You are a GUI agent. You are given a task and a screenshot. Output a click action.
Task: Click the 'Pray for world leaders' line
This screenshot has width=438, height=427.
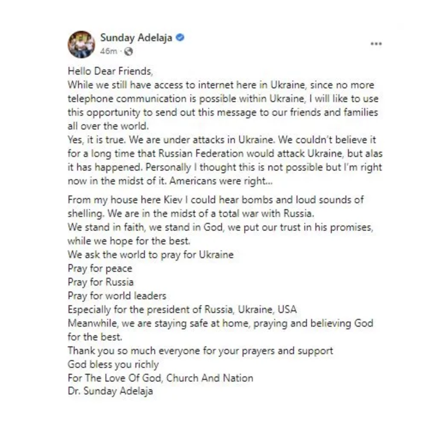117,296
